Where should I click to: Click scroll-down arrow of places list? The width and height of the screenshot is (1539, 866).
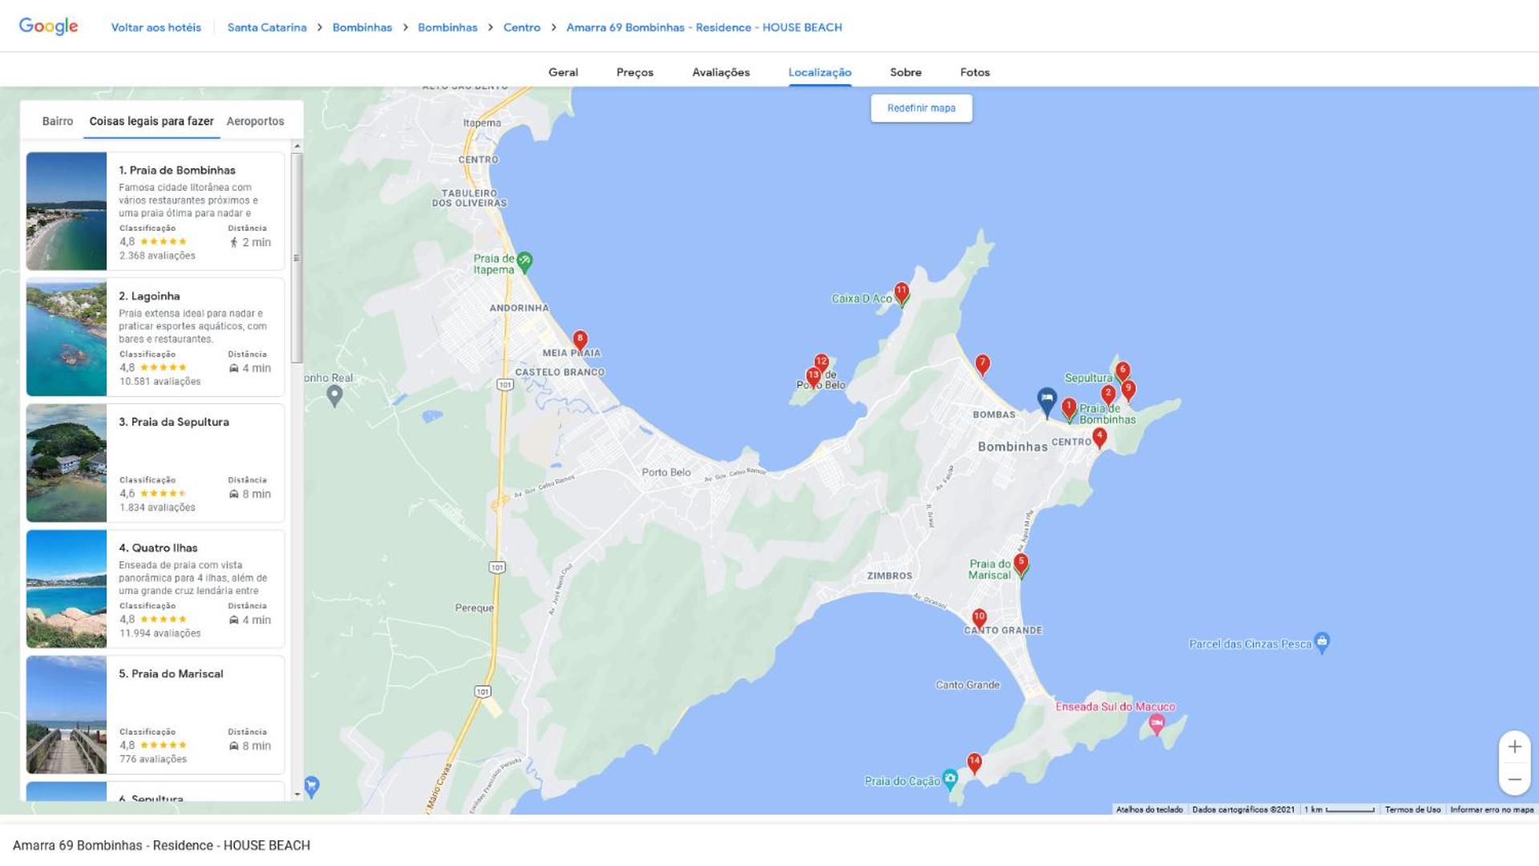pos(297,794)
